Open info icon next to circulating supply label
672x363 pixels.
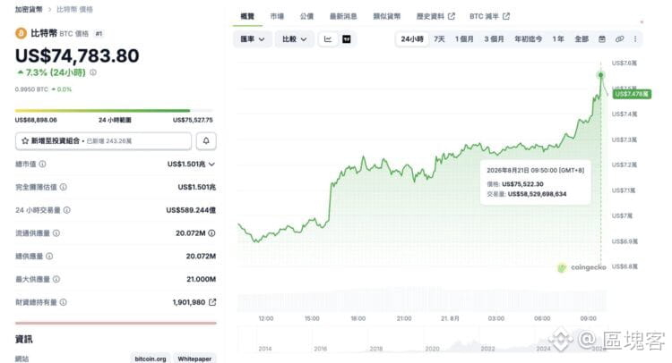coord(56,233)
